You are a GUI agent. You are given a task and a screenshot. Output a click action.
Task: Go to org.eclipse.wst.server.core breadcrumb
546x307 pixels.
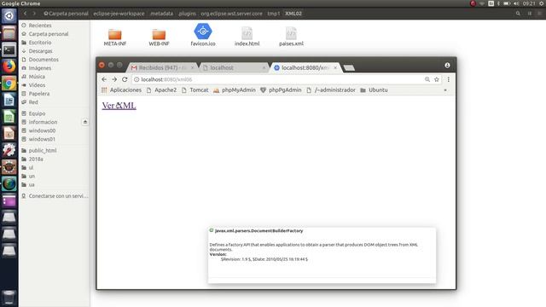coord(231,14)
